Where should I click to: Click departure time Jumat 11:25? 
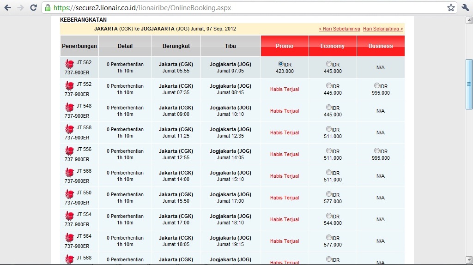(x=176, y=136)
